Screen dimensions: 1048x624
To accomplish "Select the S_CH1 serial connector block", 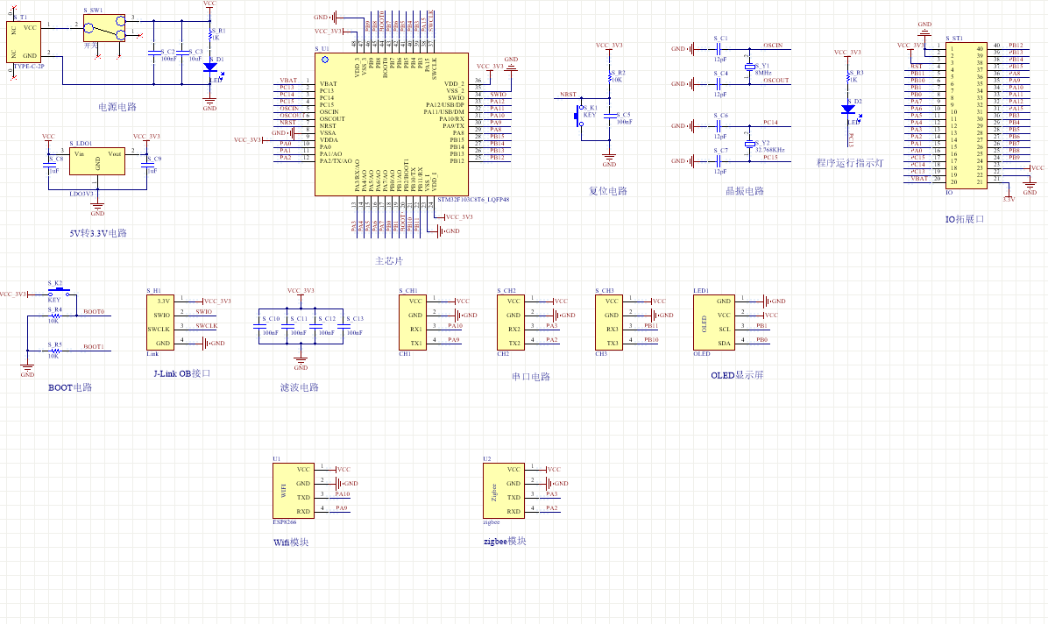I will [x=413, y=323].
